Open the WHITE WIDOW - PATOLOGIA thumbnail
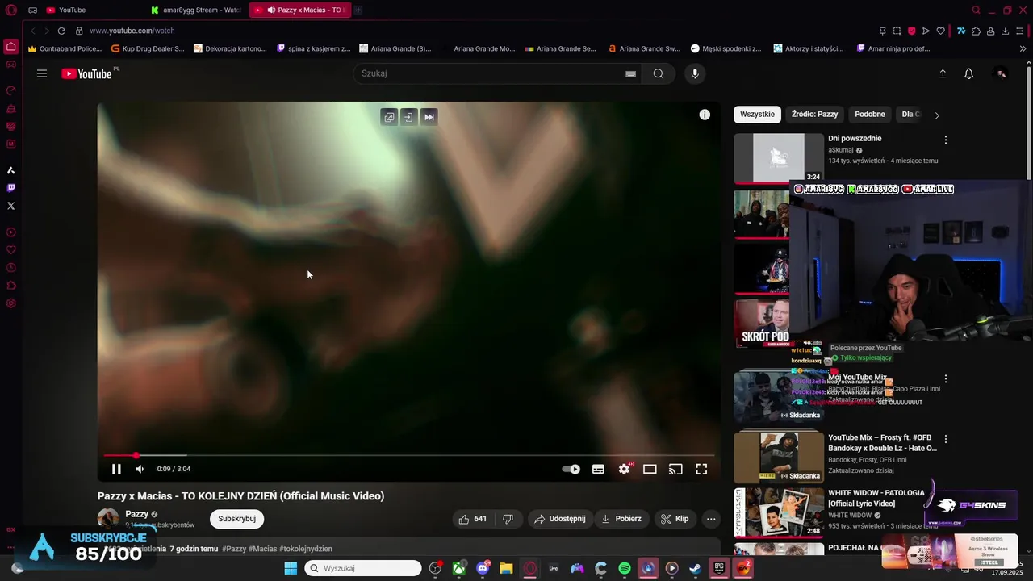Viewport: 1033px width, 581px height. point(778,512)
